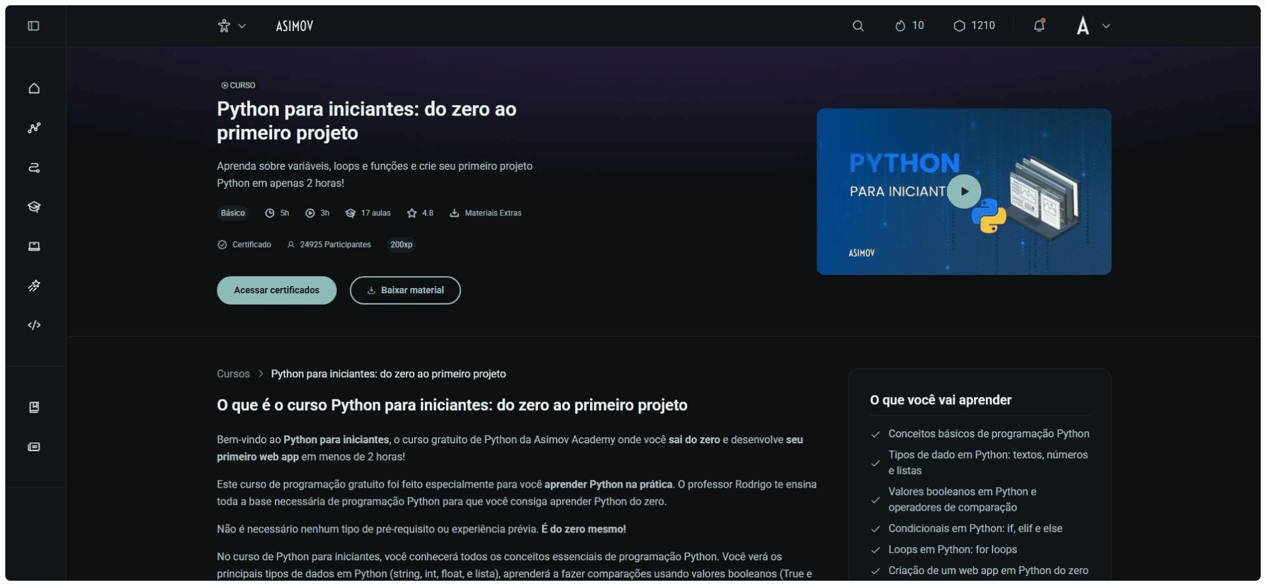The image size is (1266, 586).
Task: Click the 200xp badge
Action: pos(401,244)
